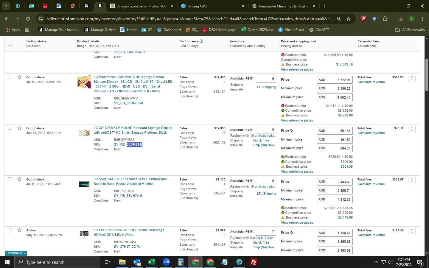
Task: Open Excel from the taskbar
Action: [x=151, y=262]
